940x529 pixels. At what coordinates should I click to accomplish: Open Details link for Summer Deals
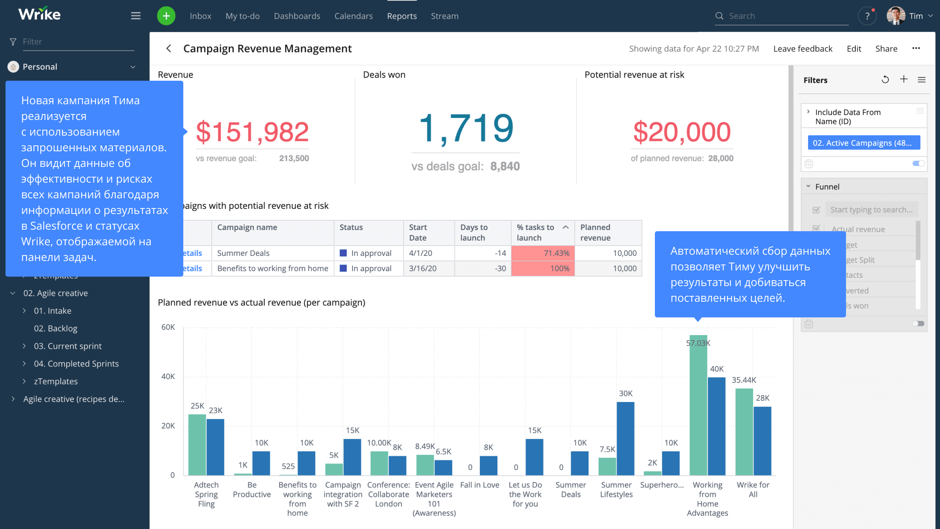193,253
